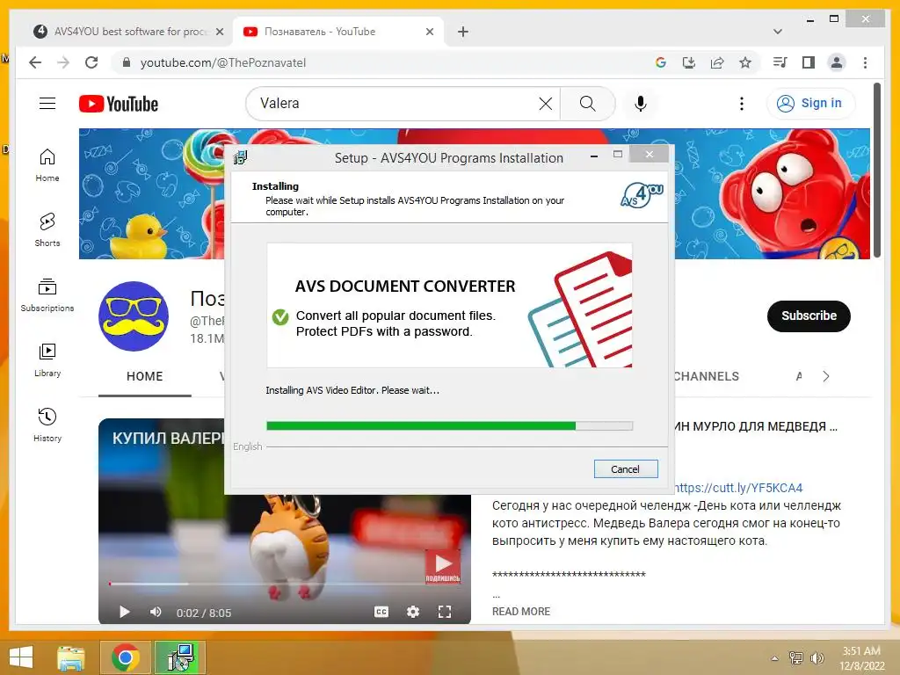This screenshot has width=900, height=675.
Task: Open the cutt.ly/YF5KCA4 link
Action: click(737, 488)
